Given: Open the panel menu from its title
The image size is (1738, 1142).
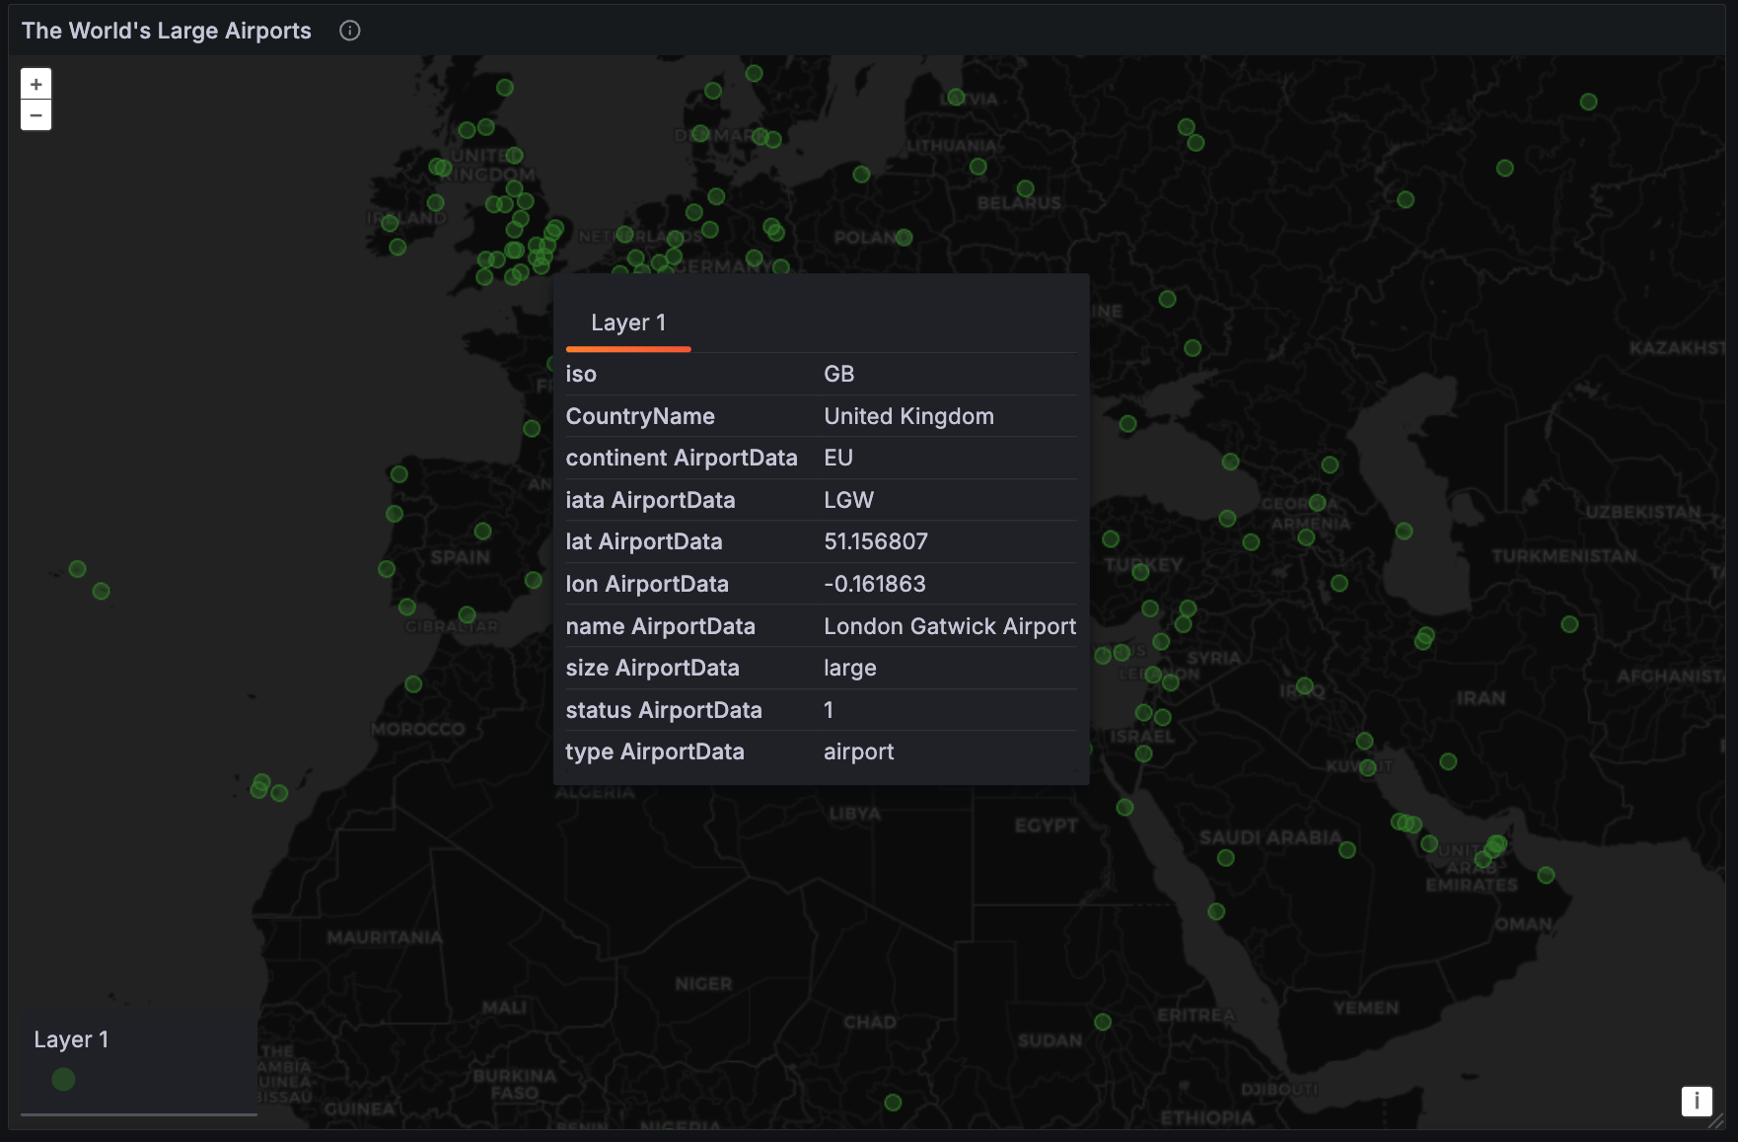Looking at the screenshot, I should click(166, 31).
